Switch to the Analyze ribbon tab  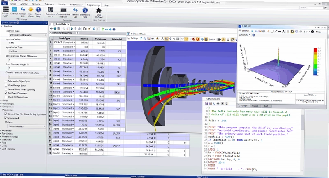(x=24, y=4)
